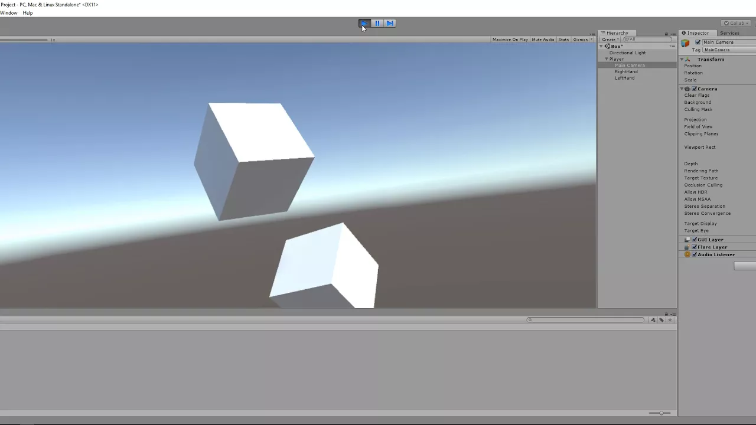The image size is (756, 425).
Task: Click the Clipping Planes property label
Action: (701, 134)
